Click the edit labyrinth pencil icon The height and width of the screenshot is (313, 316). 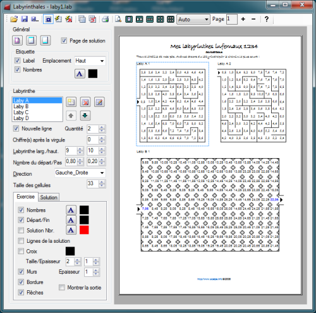pos(99,102)
